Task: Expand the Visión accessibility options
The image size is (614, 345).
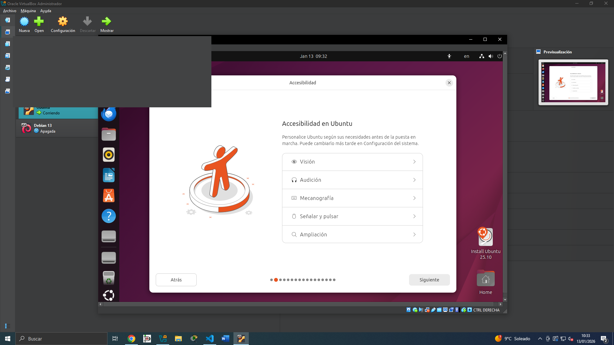Action: (352, 162)
